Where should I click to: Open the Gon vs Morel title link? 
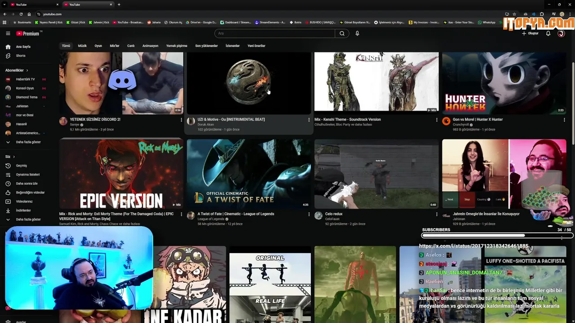[x=478, y=119]
